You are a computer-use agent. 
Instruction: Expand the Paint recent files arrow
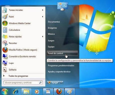coord(43,17)
